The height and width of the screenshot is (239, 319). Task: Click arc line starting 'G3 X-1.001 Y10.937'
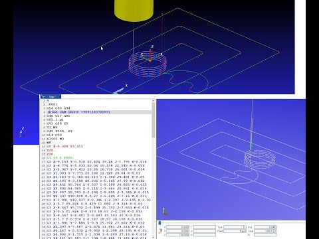point(98,200)
